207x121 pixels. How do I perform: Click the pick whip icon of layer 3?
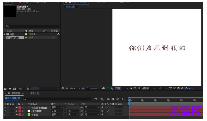pos(81,115)
